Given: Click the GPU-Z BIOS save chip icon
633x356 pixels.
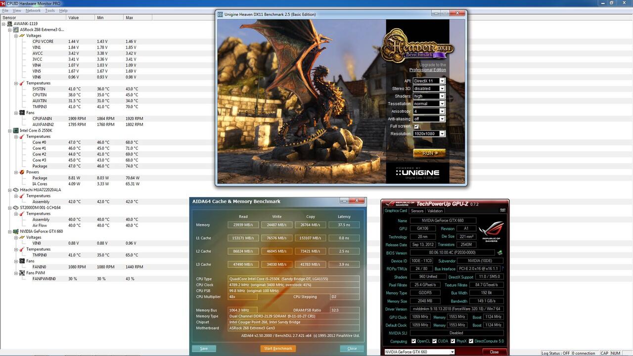Looking at the screenshot, I should [x=500, y=253].
